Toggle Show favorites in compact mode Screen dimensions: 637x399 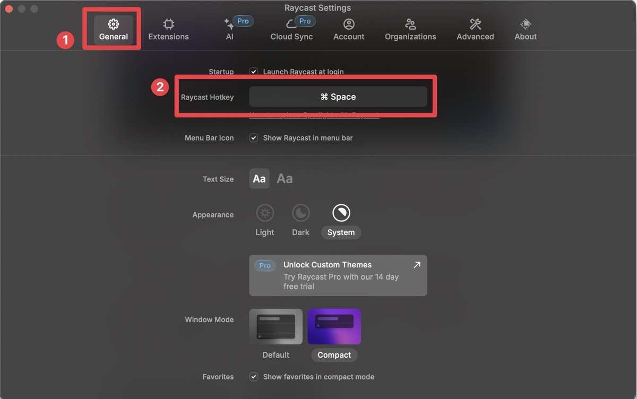(x=254, y=377)
